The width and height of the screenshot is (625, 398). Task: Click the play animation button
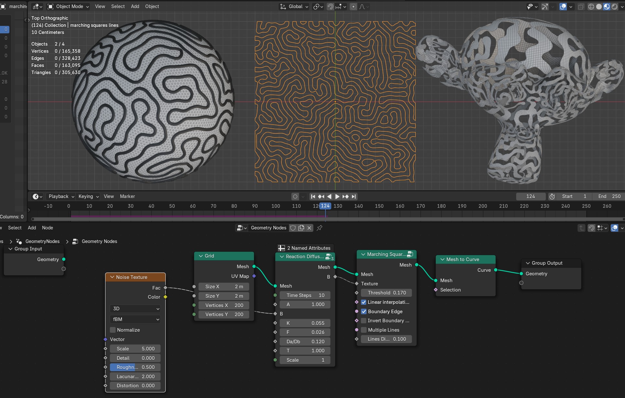[x=337, y=196]
